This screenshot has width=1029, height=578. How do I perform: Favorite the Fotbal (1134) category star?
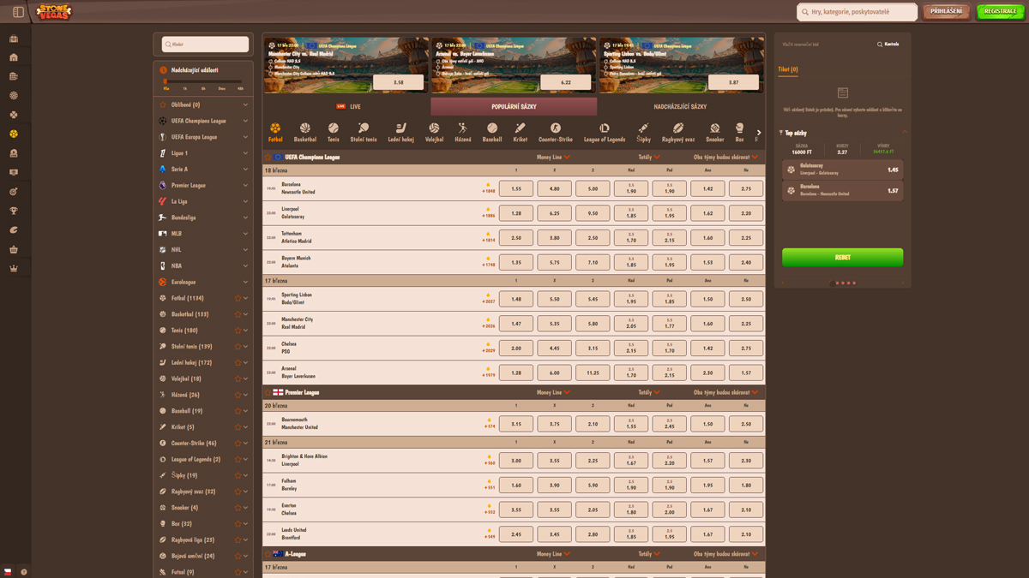click(x=238, y=298)
